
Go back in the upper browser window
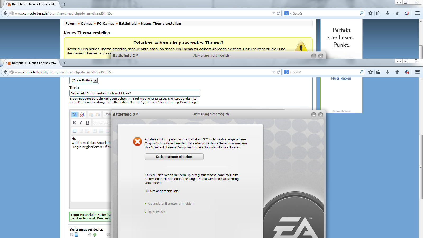tap(5, 13)
